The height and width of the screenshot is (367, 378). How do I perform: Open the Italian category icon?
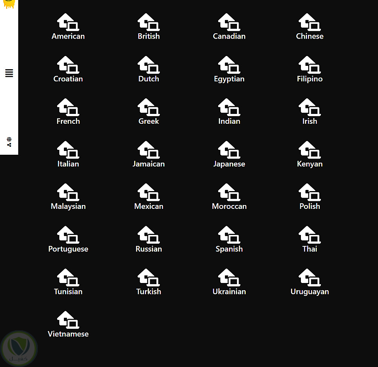68,150
